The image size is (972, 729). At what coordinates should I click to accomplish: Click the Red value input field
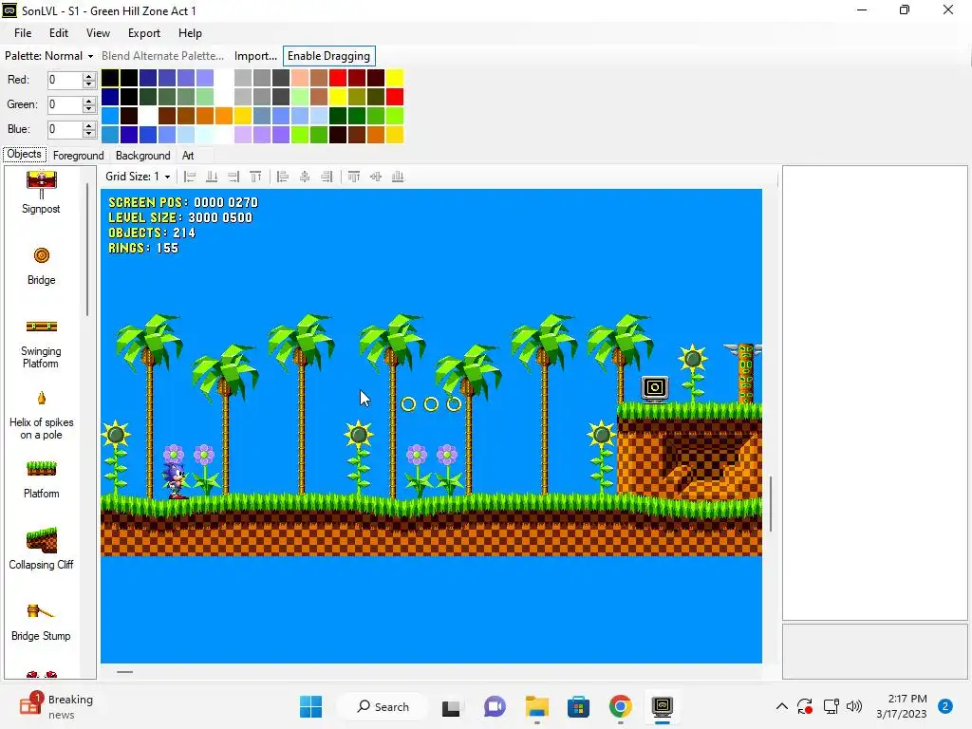pyautogui.click(x=65, y=80)
